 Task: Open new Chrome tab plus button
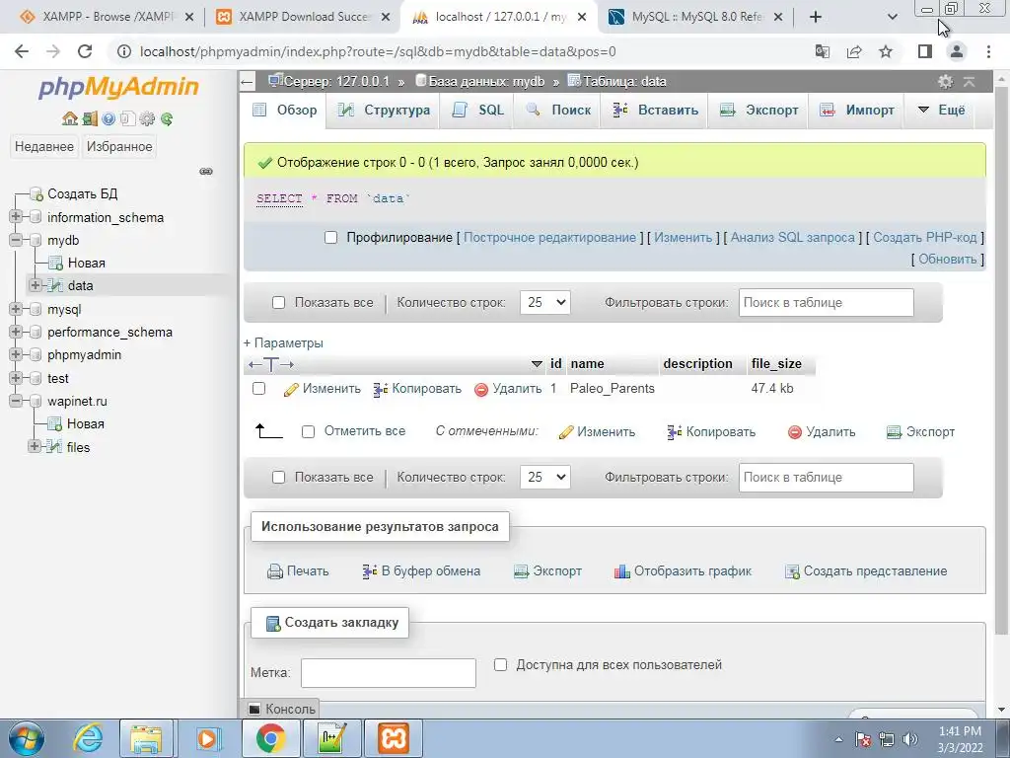coord(816,17)
